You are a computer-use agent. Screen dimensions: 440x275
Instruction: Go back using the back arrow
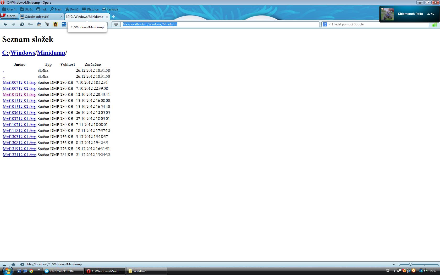pyautogui.click(x=5, y=24)
